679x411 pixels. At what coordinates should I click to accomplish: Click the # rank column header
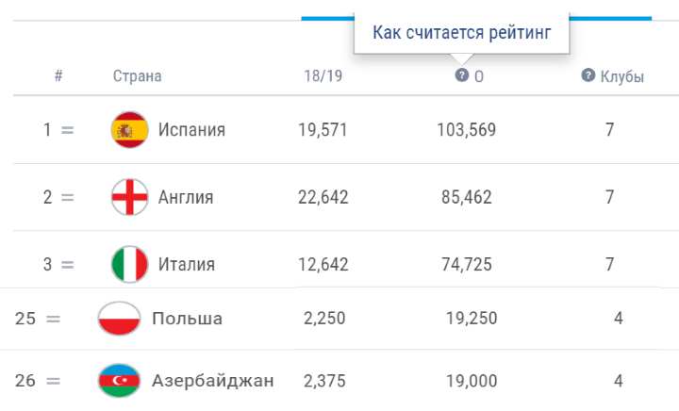(58, 75)
